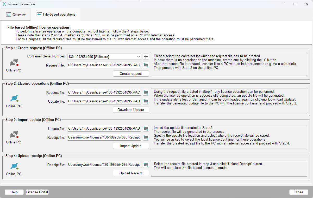Image resolution: width=313 pixels, height=198 pixels.
Task: Click the plus button to add a container
Action: 146,56
